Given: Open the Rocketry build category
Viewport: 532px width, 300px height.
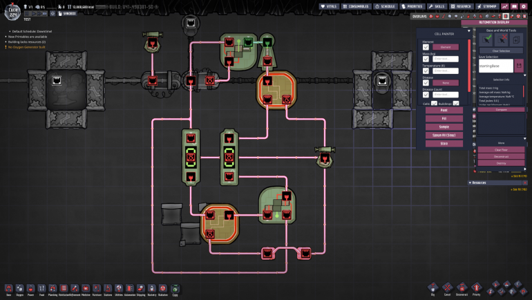Looking at the screenshot, I should pyautogui.click(x=151, y=288).
